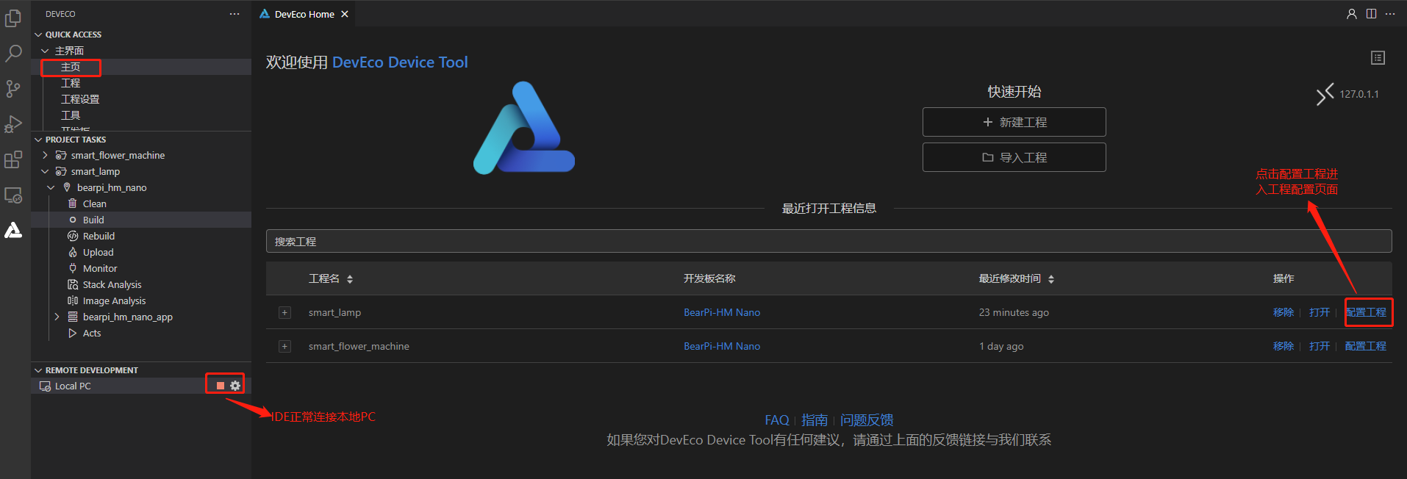Remove smart_flower_machine via 移除 link
Screen dimensions: 1407x479
pos(1284,346)
